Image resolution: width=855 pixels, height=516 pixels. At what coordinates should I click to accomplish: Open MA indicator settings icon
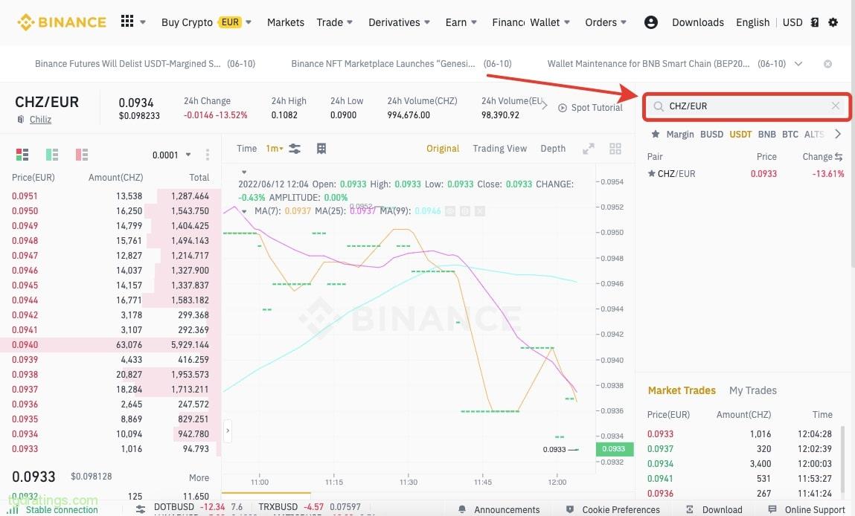pyautogui.click(x=465, y=211)
